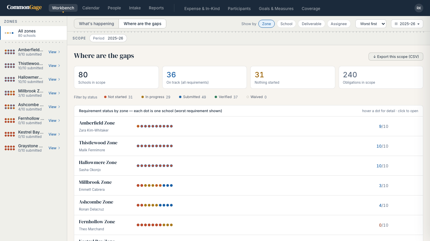The height and width of the screenshot is (241, 430).
Task: Open Amberfield Zone row heading
Action: click(97, 123)
